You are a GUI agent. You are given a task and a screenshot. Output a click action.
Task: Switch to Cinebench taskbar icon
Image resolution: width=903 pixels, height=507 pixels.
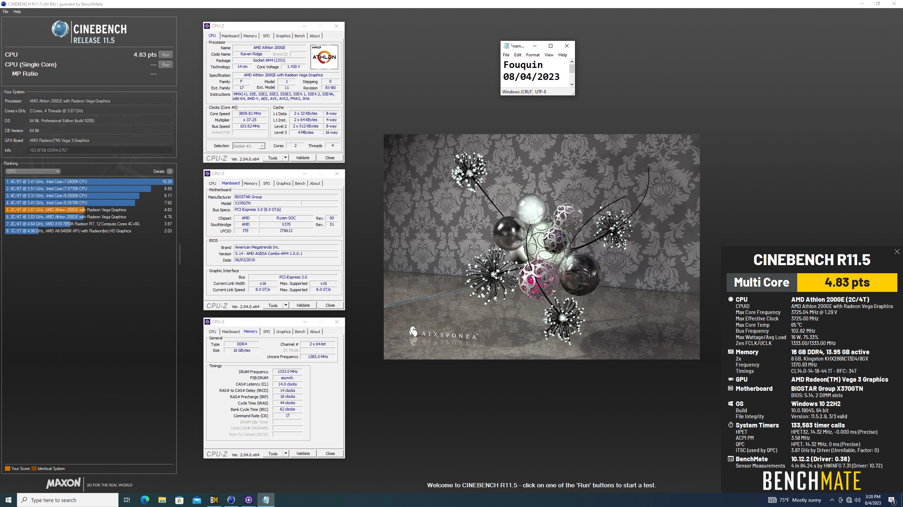pyautogui.click(x=231, y=500)
